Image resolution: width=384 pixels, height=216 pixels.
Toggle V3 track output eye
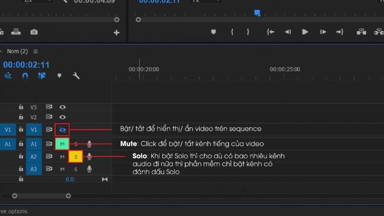(62, 107)
